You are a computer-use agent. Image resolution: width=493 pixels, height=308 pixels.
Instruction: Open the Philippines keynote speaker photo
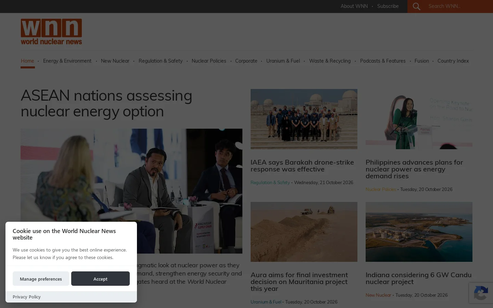(x=419, y=119)
